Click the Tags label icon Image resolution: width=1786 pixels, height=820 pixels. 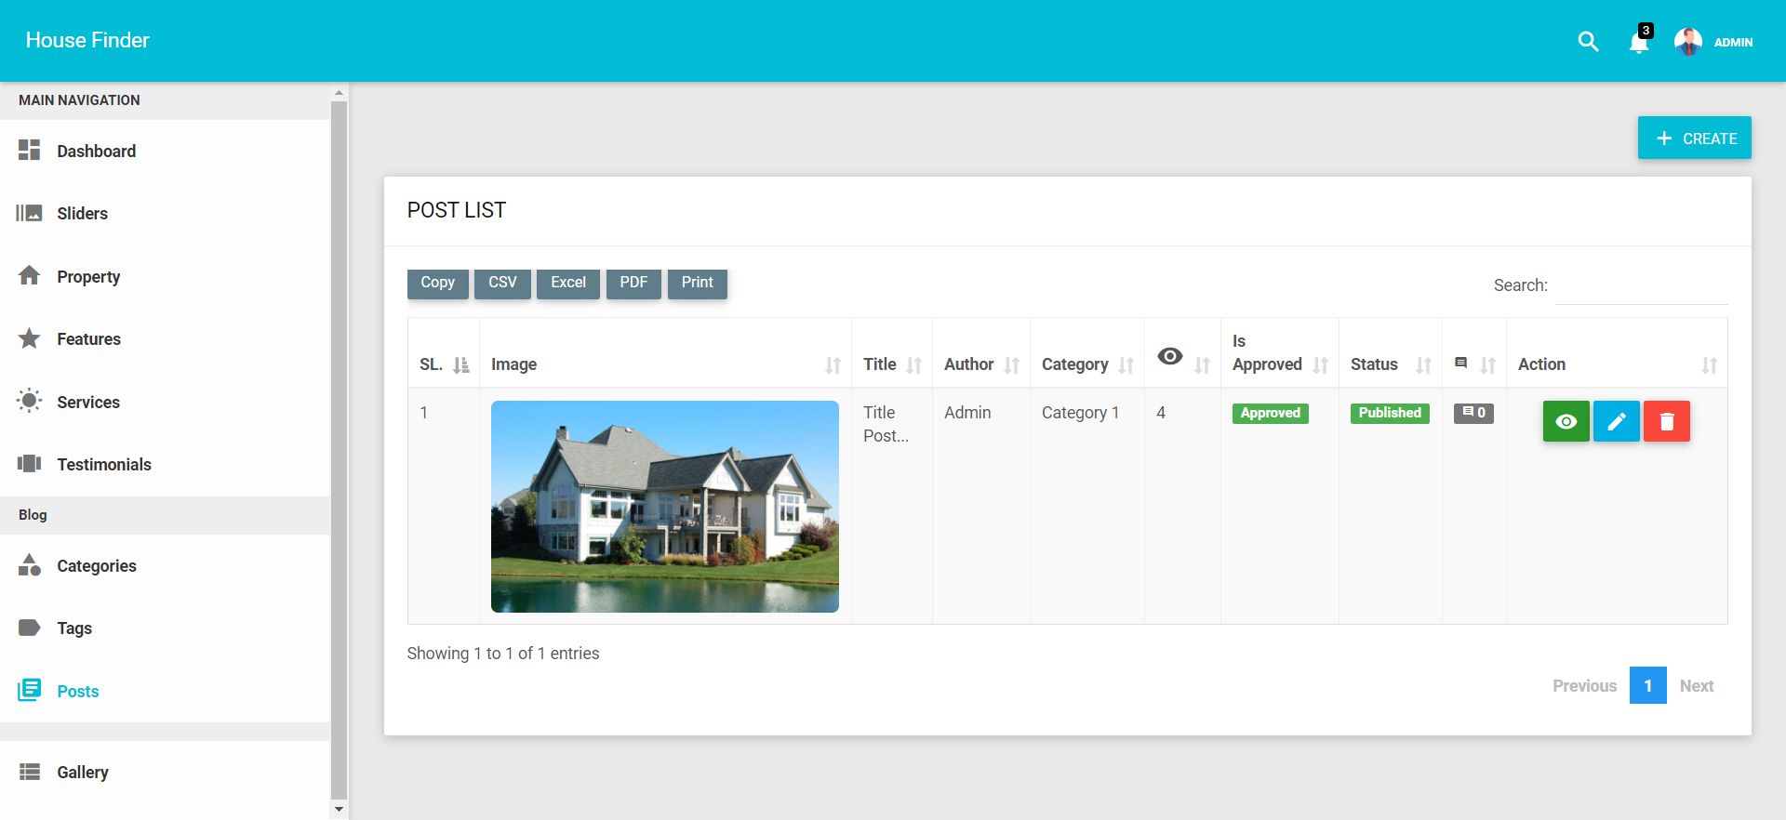click(x=29, y=628)
